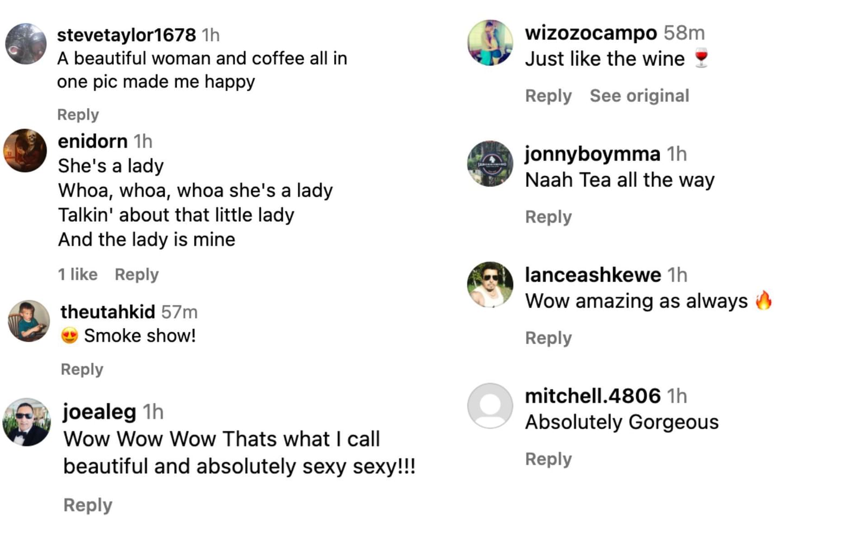
Task: View the 1 like on enidorn's comment
Action: coord(78,275)
